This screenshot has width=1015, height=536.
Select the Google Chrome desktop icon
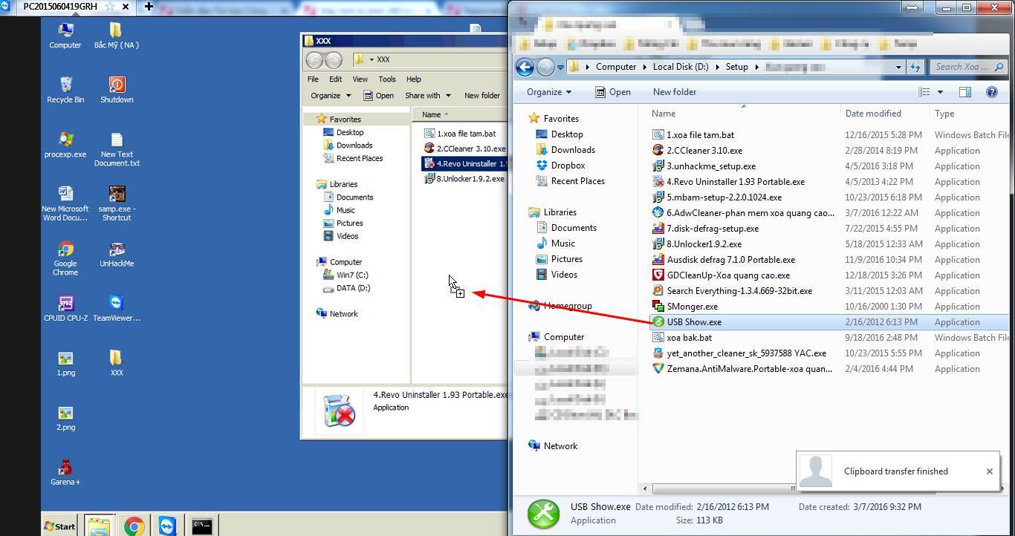click(65, 258)
